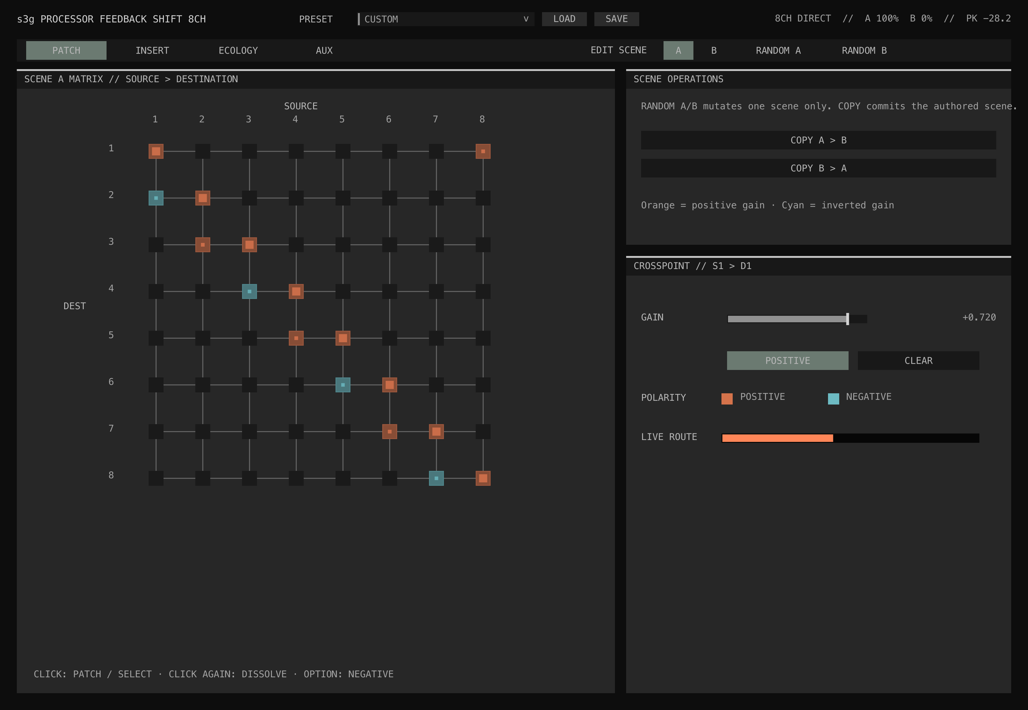Select the cyan crosspoint source 3 to dest 4
Image resolution: width=1028 pixels, height=710 pixels.
click(x=249, y=291)
